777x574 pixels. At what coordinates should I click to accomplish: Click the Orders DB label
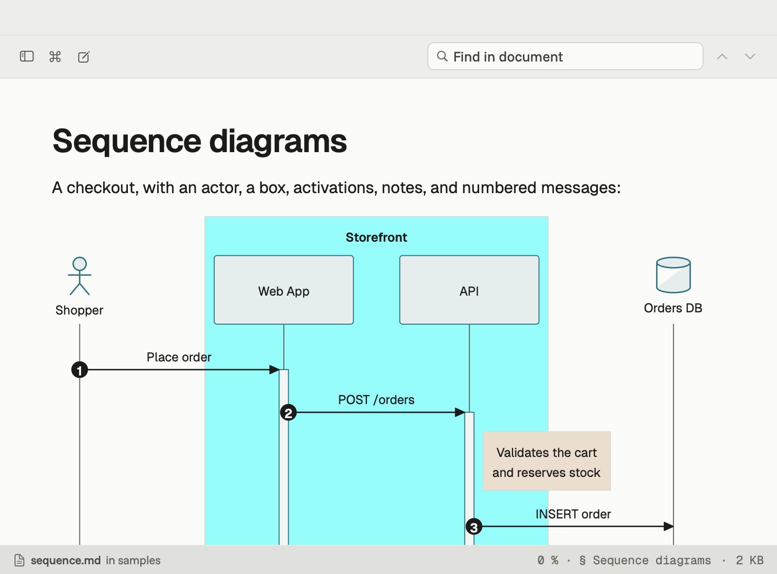(x=673, y=308)
